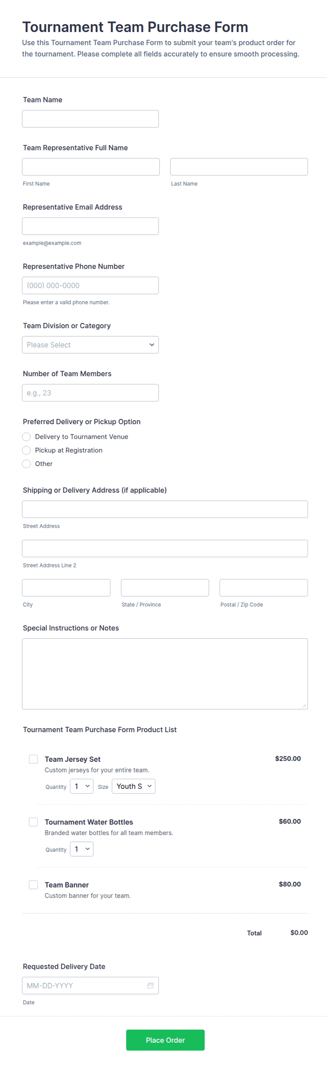Focus the Team Name input field

90,119
